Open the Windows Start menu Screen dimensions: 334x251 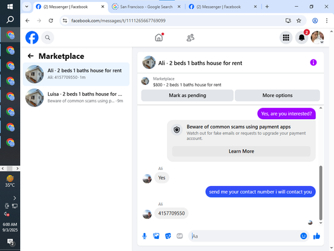pos(10,7)
